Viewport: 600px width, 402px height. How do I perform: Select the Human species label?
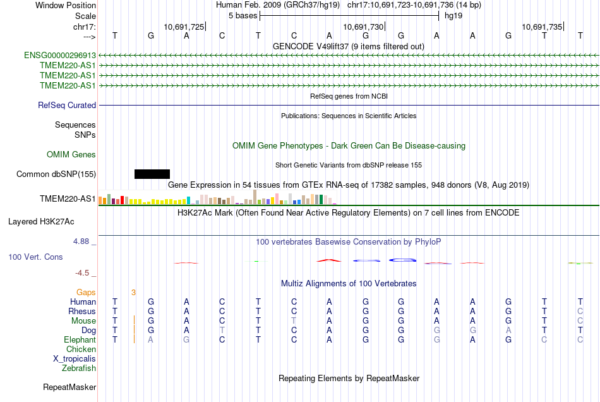click(x=83, y=302)
